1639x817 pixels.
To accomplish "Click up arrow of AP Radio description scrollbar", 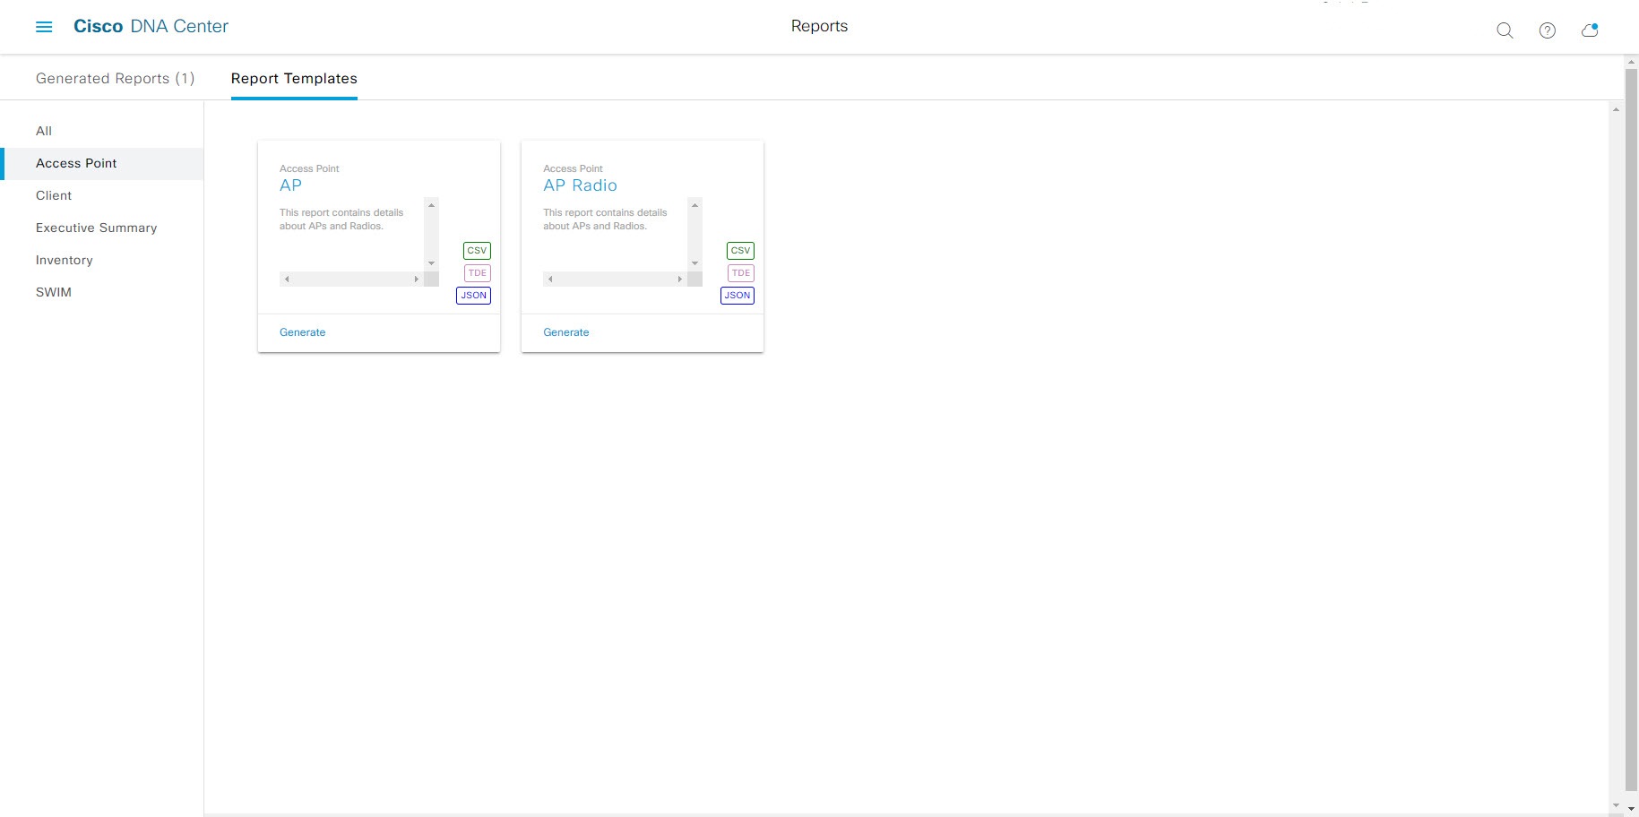I will [694, 205].
